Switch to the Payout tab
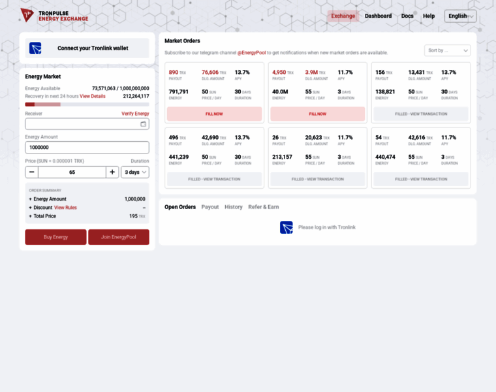The width and height of the screenshot is (496, 392). click(x=210, y=206)
